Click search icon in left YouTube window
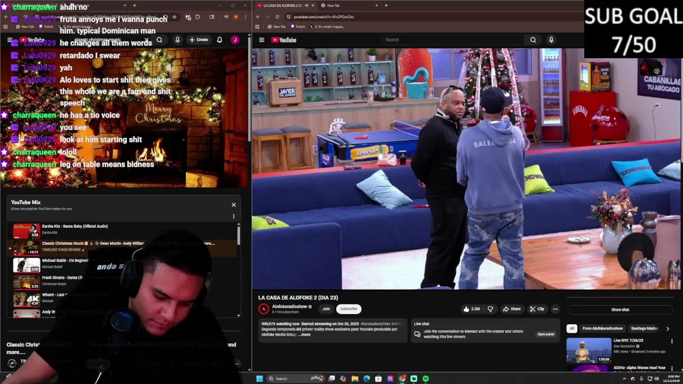The image size is (683, 384). pyautogui.click(x=160, y=39)
